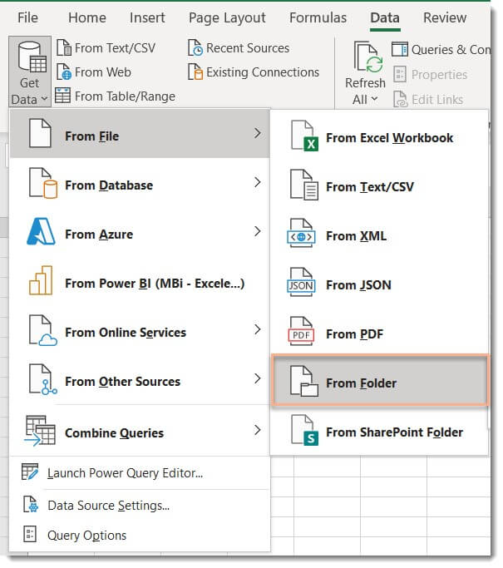
Task: Select the From File menu entry
Action: point(140,134)
